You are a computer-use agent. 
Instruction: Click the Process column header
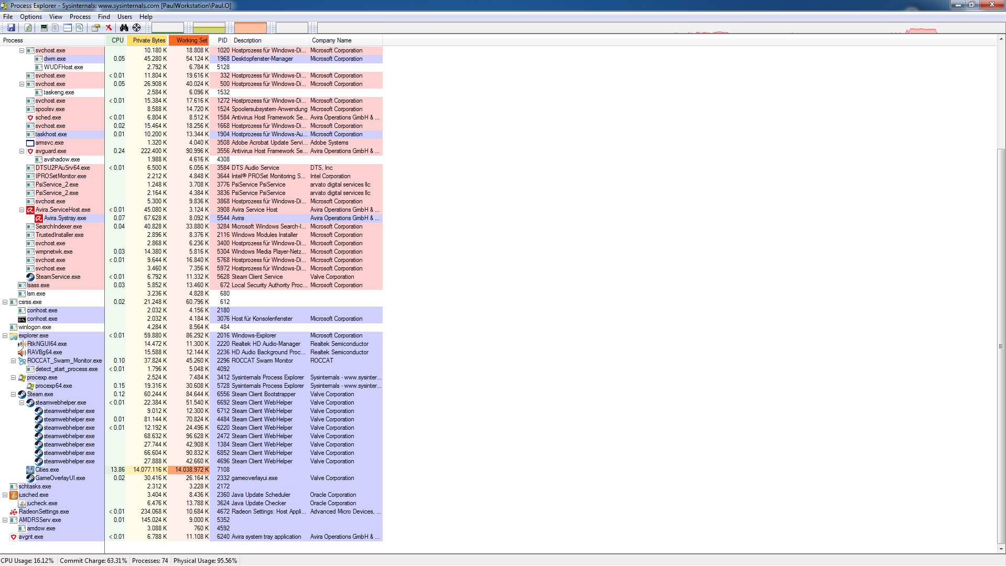click(52, 40)
